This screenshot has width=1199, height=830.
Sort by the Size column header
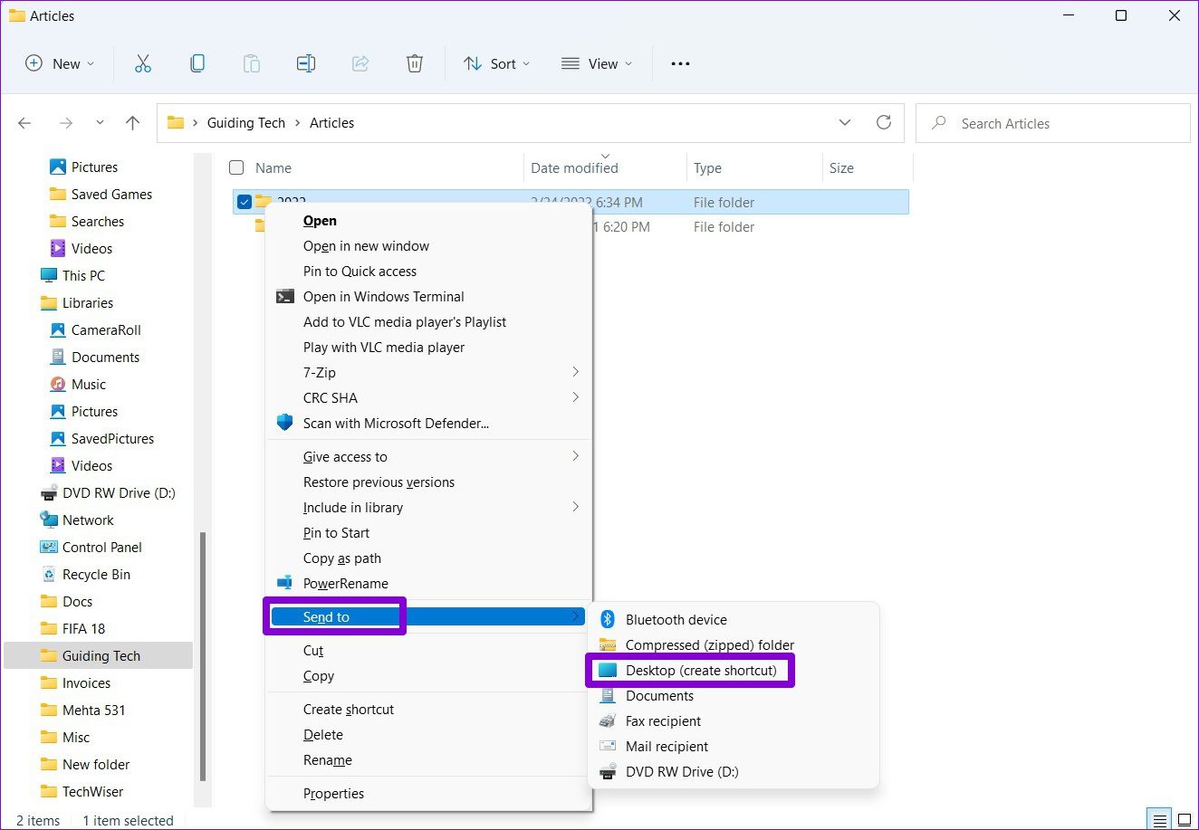tap(868, 167)
